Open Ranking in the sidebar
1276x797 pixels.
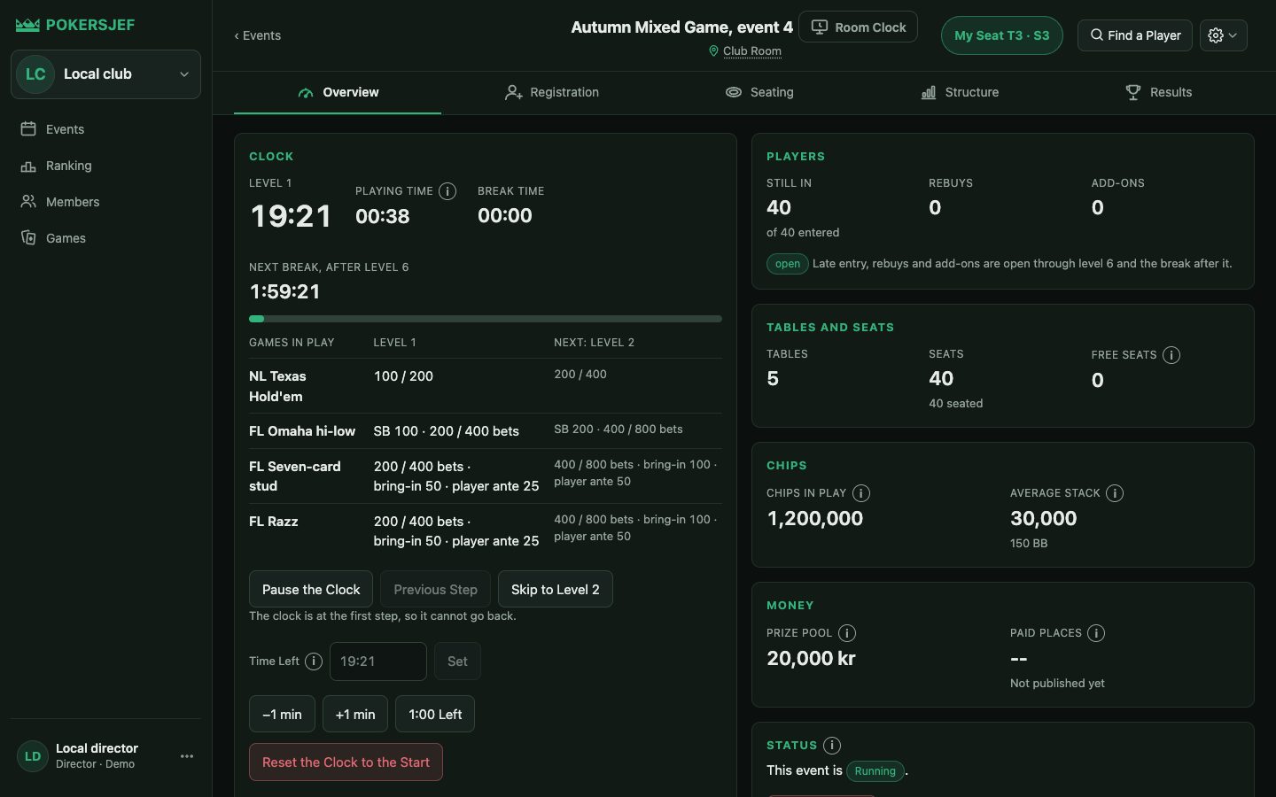105,166
